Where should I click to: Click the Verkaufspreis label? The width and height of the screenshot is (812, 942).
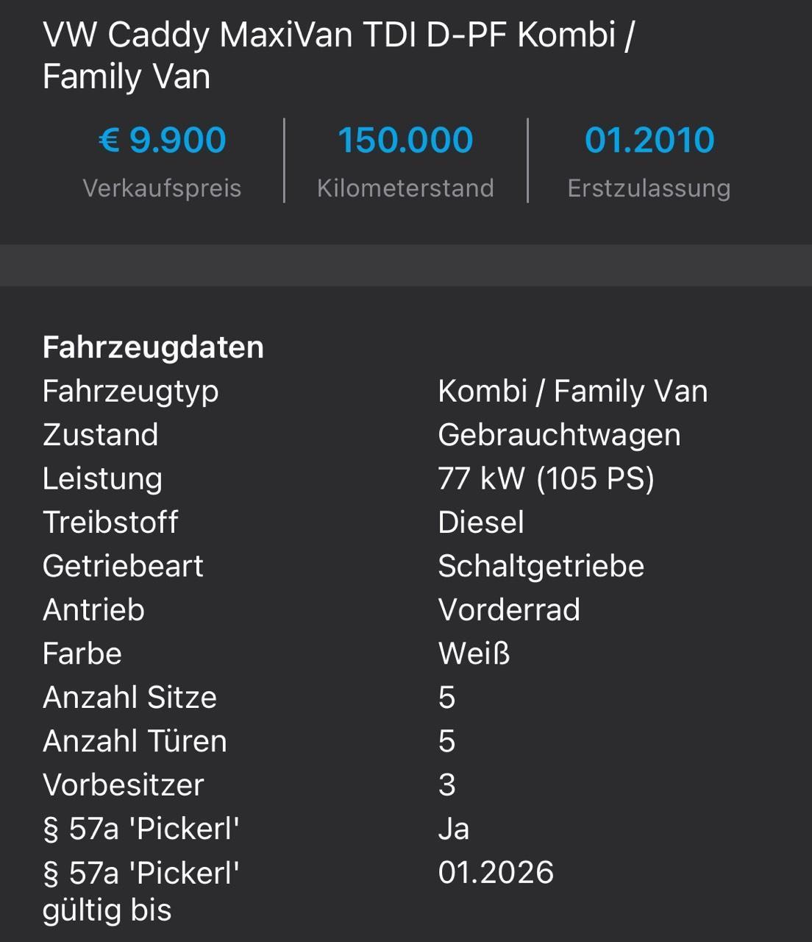(162, 188)
